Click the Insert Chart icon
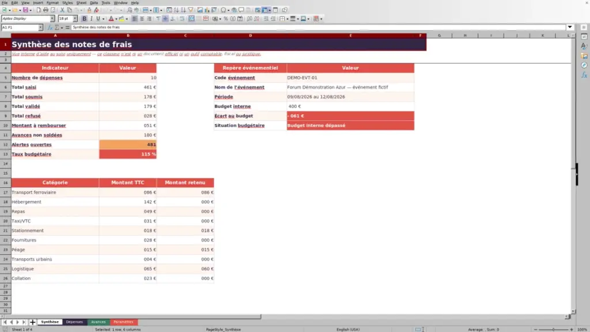590x332 pixels. click(x=207, y=10)
